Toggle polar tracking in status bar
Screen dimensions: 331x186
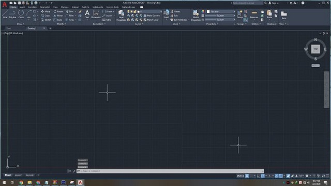point(263,176)
